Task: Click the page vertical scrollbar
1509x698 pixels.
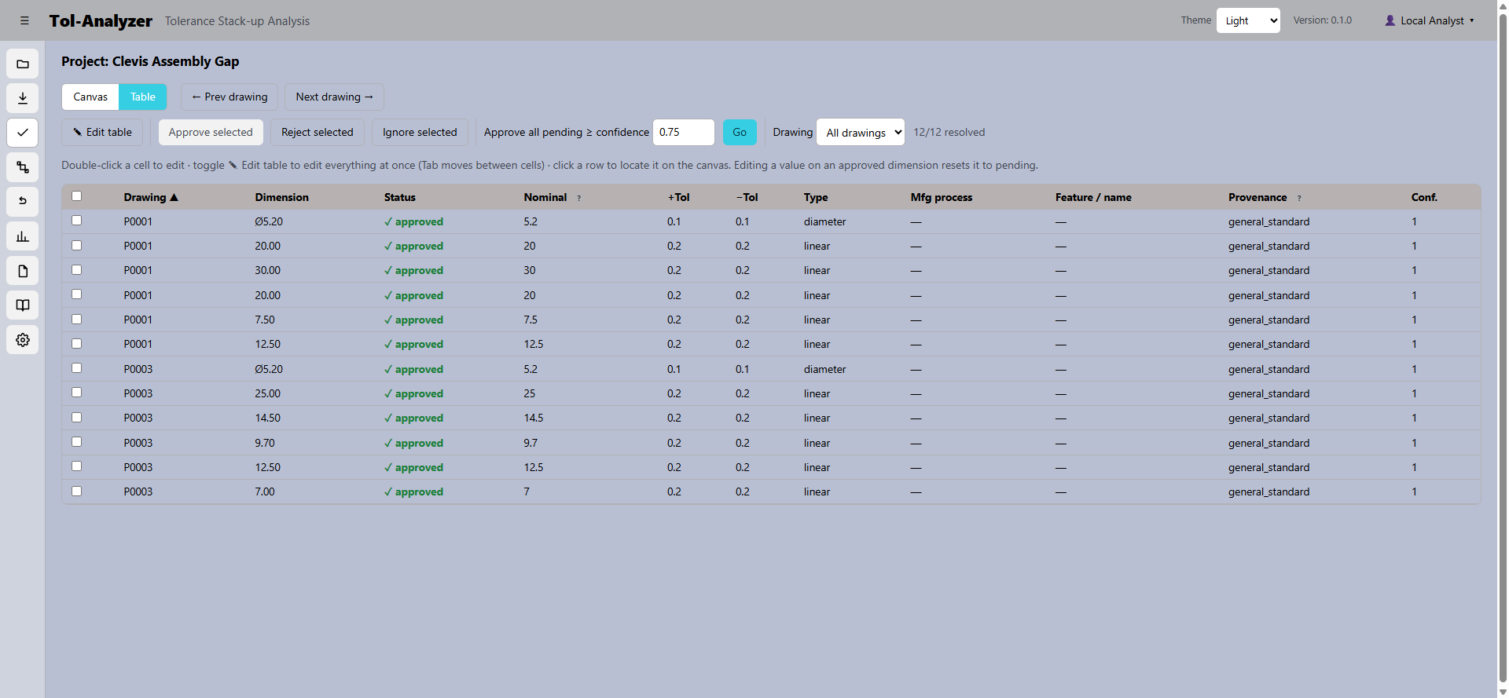Action: [x=1503, y=349]
